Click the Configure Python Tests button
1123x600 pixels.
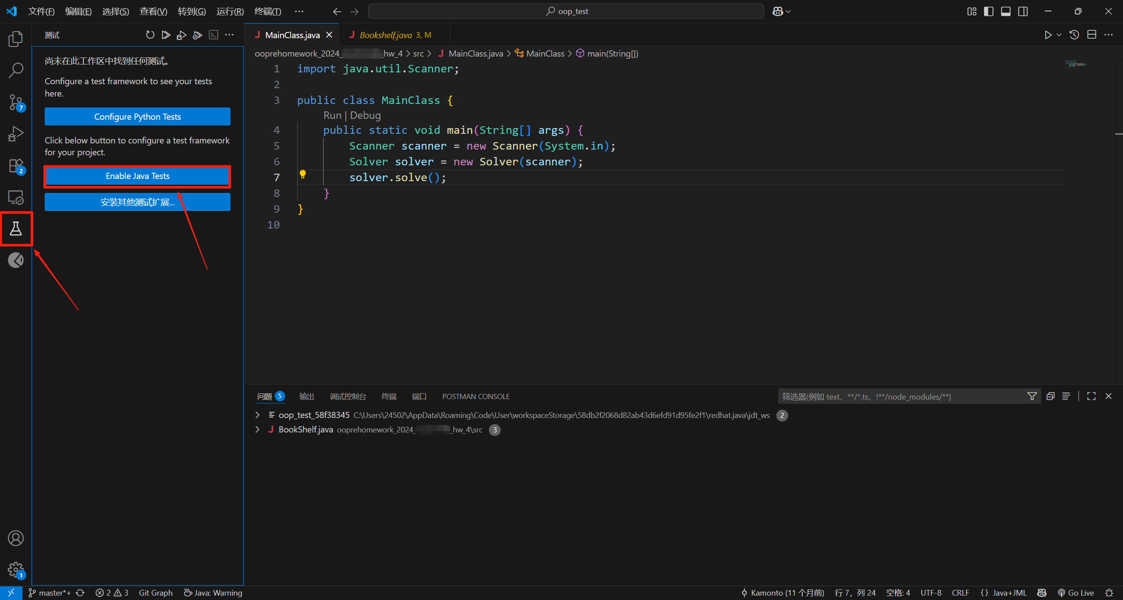tap(137, 117)
